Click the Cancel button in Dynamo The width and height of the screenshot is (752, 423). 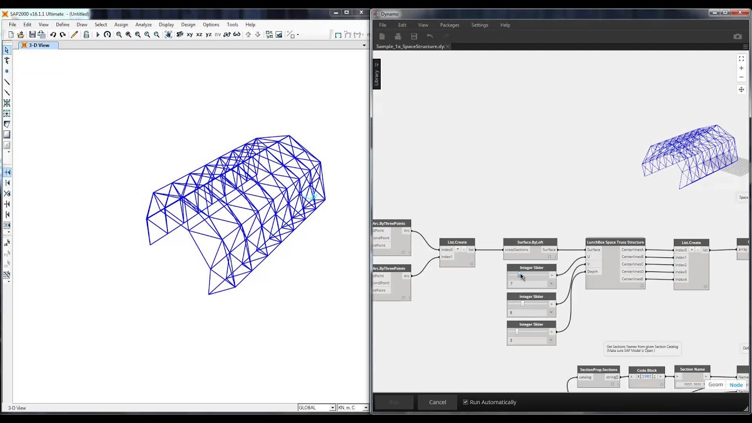[x=438, y=402]
